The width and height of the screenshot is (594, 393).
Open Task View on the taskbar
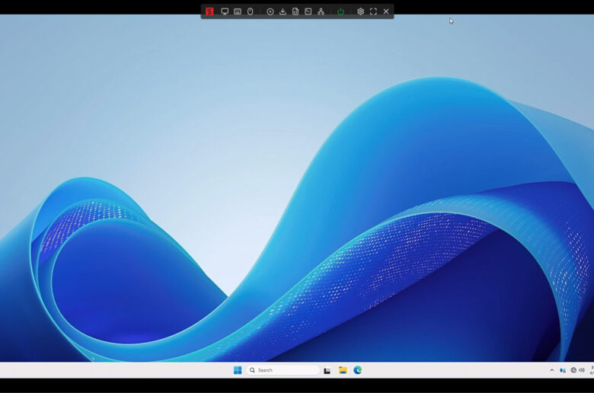[327, 371]
